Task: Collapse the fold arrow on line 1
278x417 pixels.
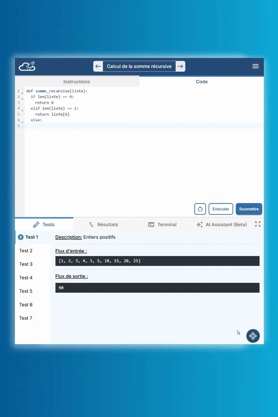Action: 22,93
